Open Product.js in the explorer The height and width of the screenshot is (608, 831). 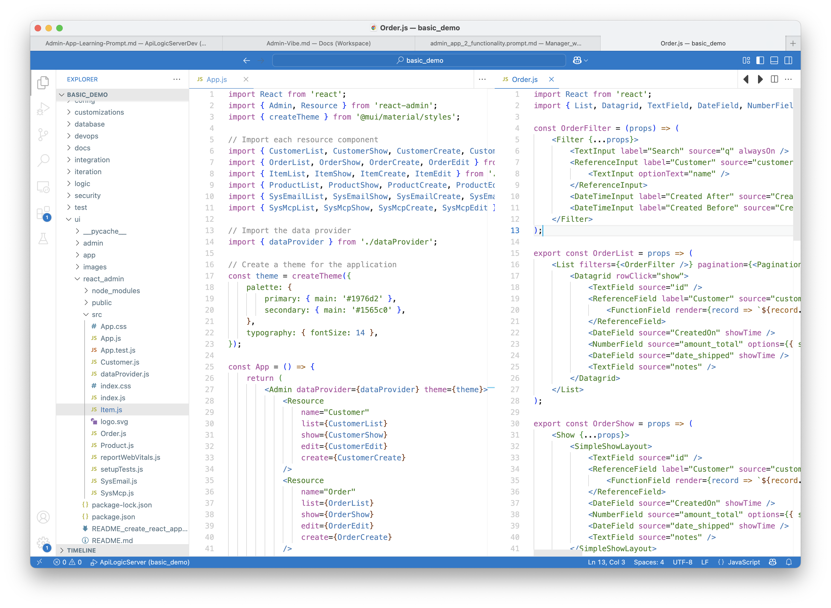122,445
